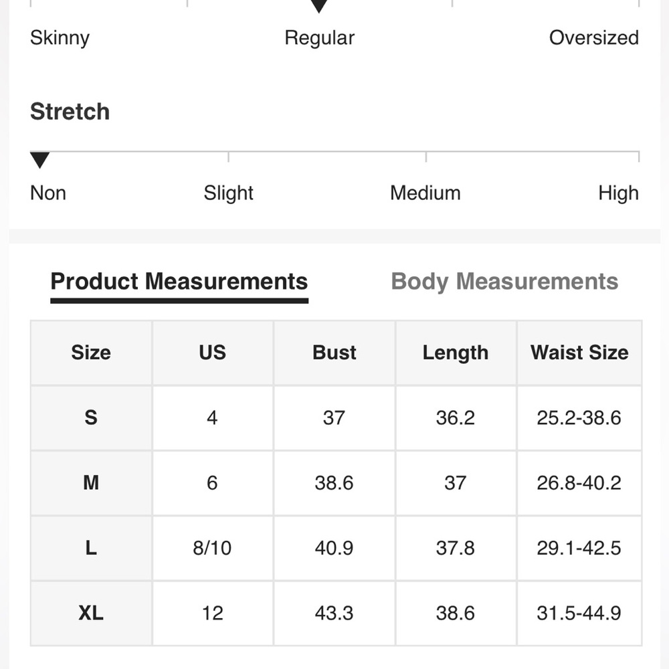Viewport: 669px width, 669px height.
Task: Click the Length column header
Action: click(456, 353)
